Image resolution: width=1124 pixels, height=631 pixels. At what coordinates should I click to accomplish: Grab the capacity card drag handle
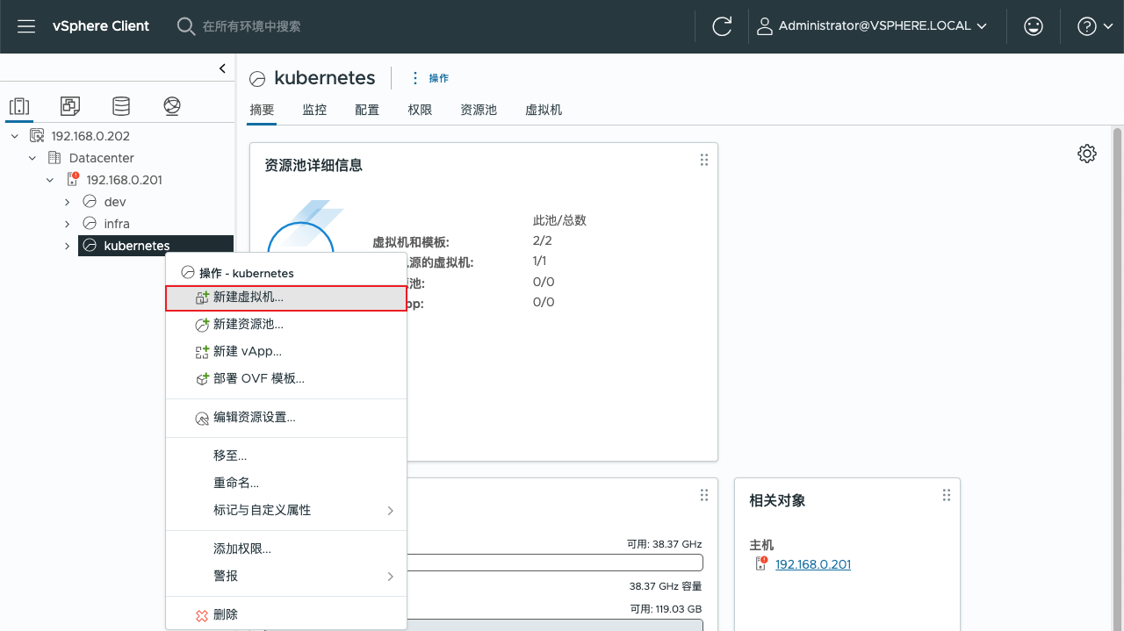[703, 495]
